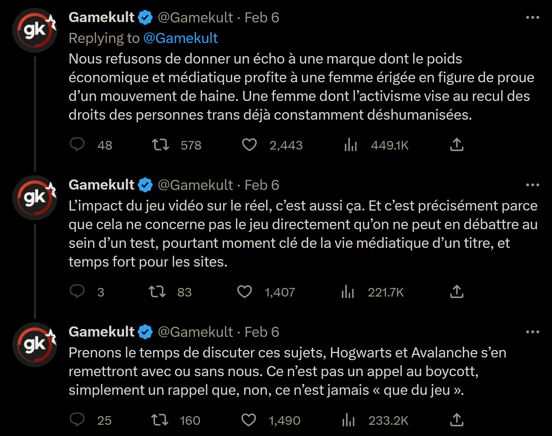
Task: Open more options on the Hogwarts tweet
Action: click(x=532, y=332)
